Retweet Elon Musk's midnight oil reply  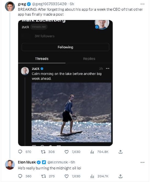point(43,176)
